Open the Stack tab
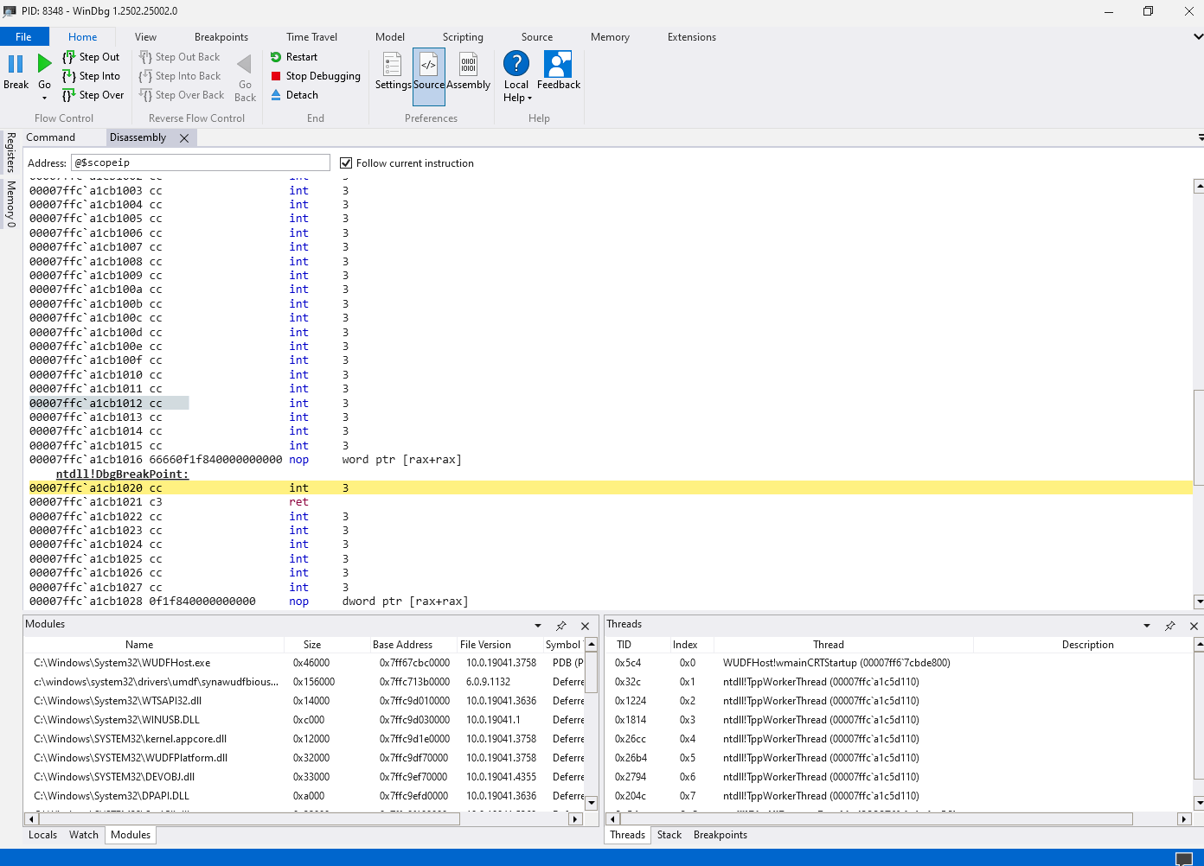The width and height of the screenshot is (1204, 866). click(x=669, y=835)
